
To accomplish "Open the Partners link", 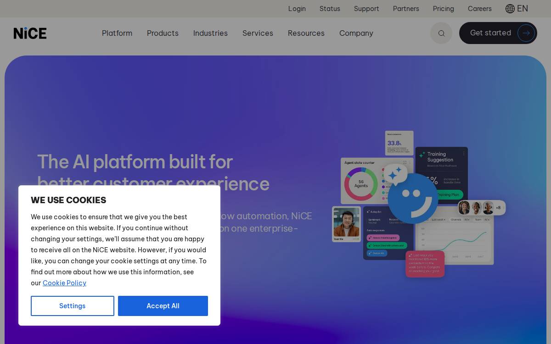I will point(406,9).
